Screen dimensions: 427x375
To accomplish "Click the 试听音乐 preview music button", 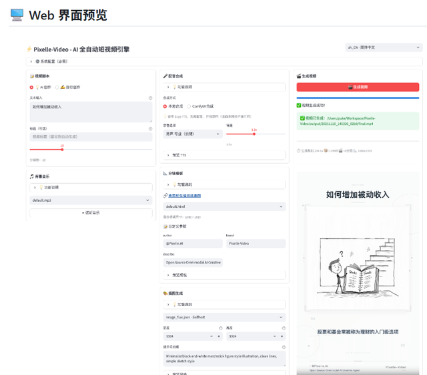I will [x=91, y=213].
